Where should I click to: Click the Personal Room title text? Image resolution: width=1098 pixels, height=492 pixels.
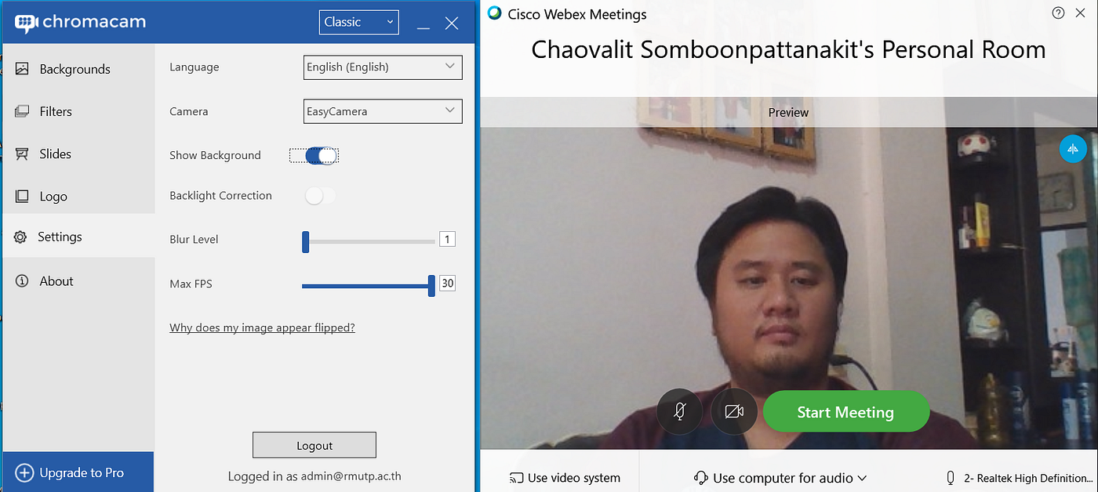tap(788, 49)
